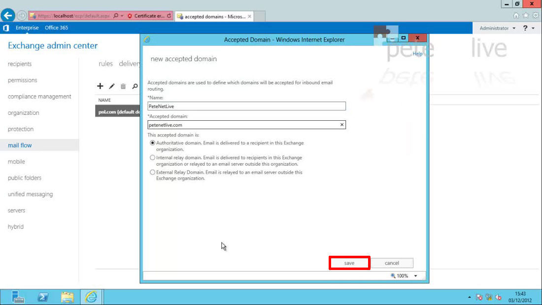Click the Internet Explorer taskbar icon

[91, 297]
